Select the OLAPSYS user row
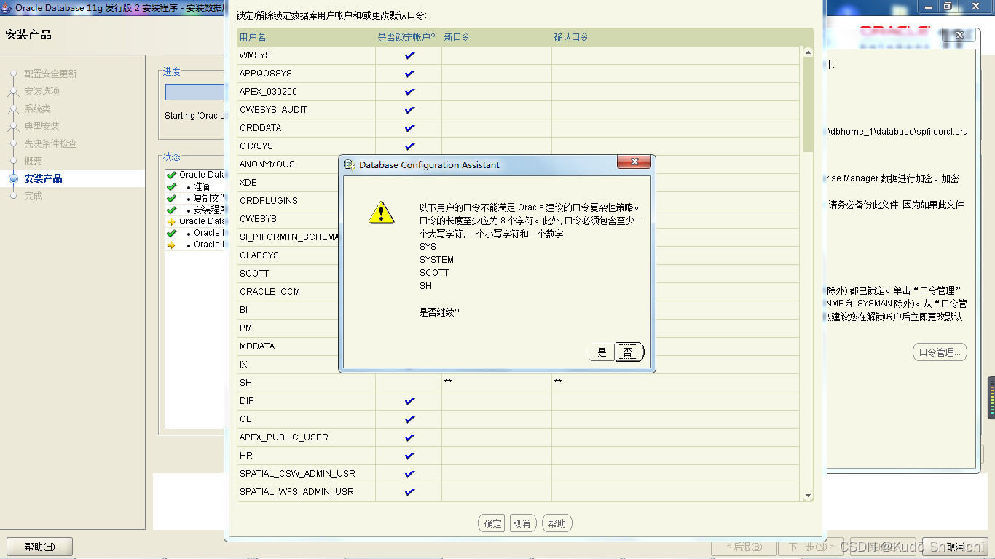 259,255
